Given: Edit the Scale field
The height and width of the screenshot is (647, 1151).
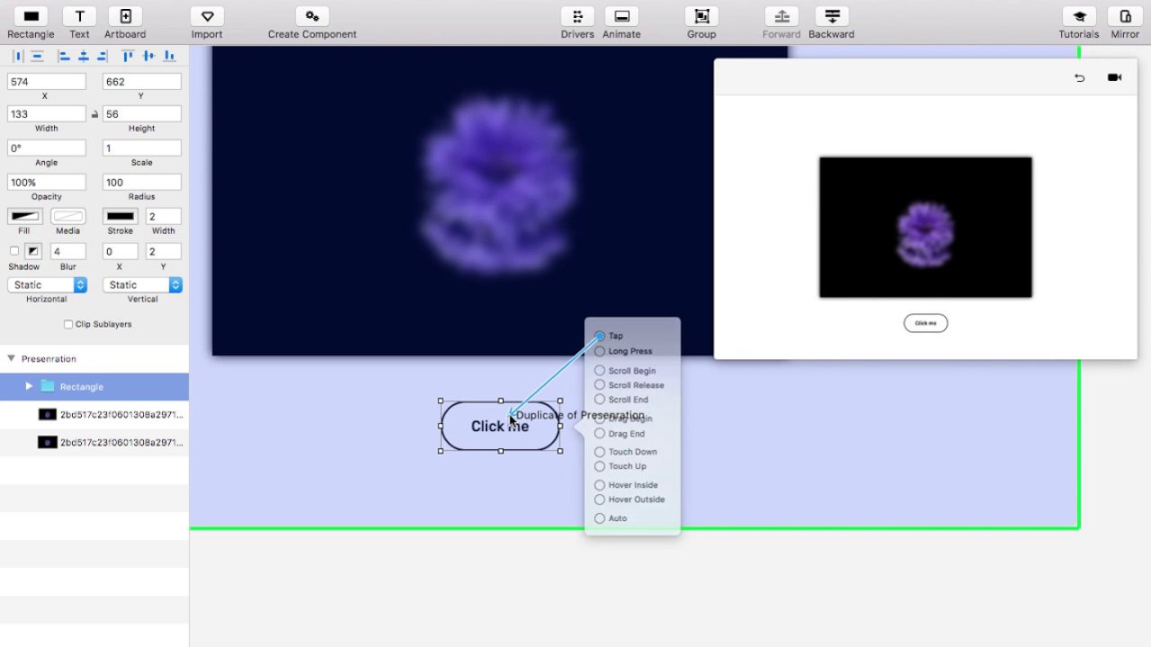Looking at the screenshot, I should pos(142,148).
